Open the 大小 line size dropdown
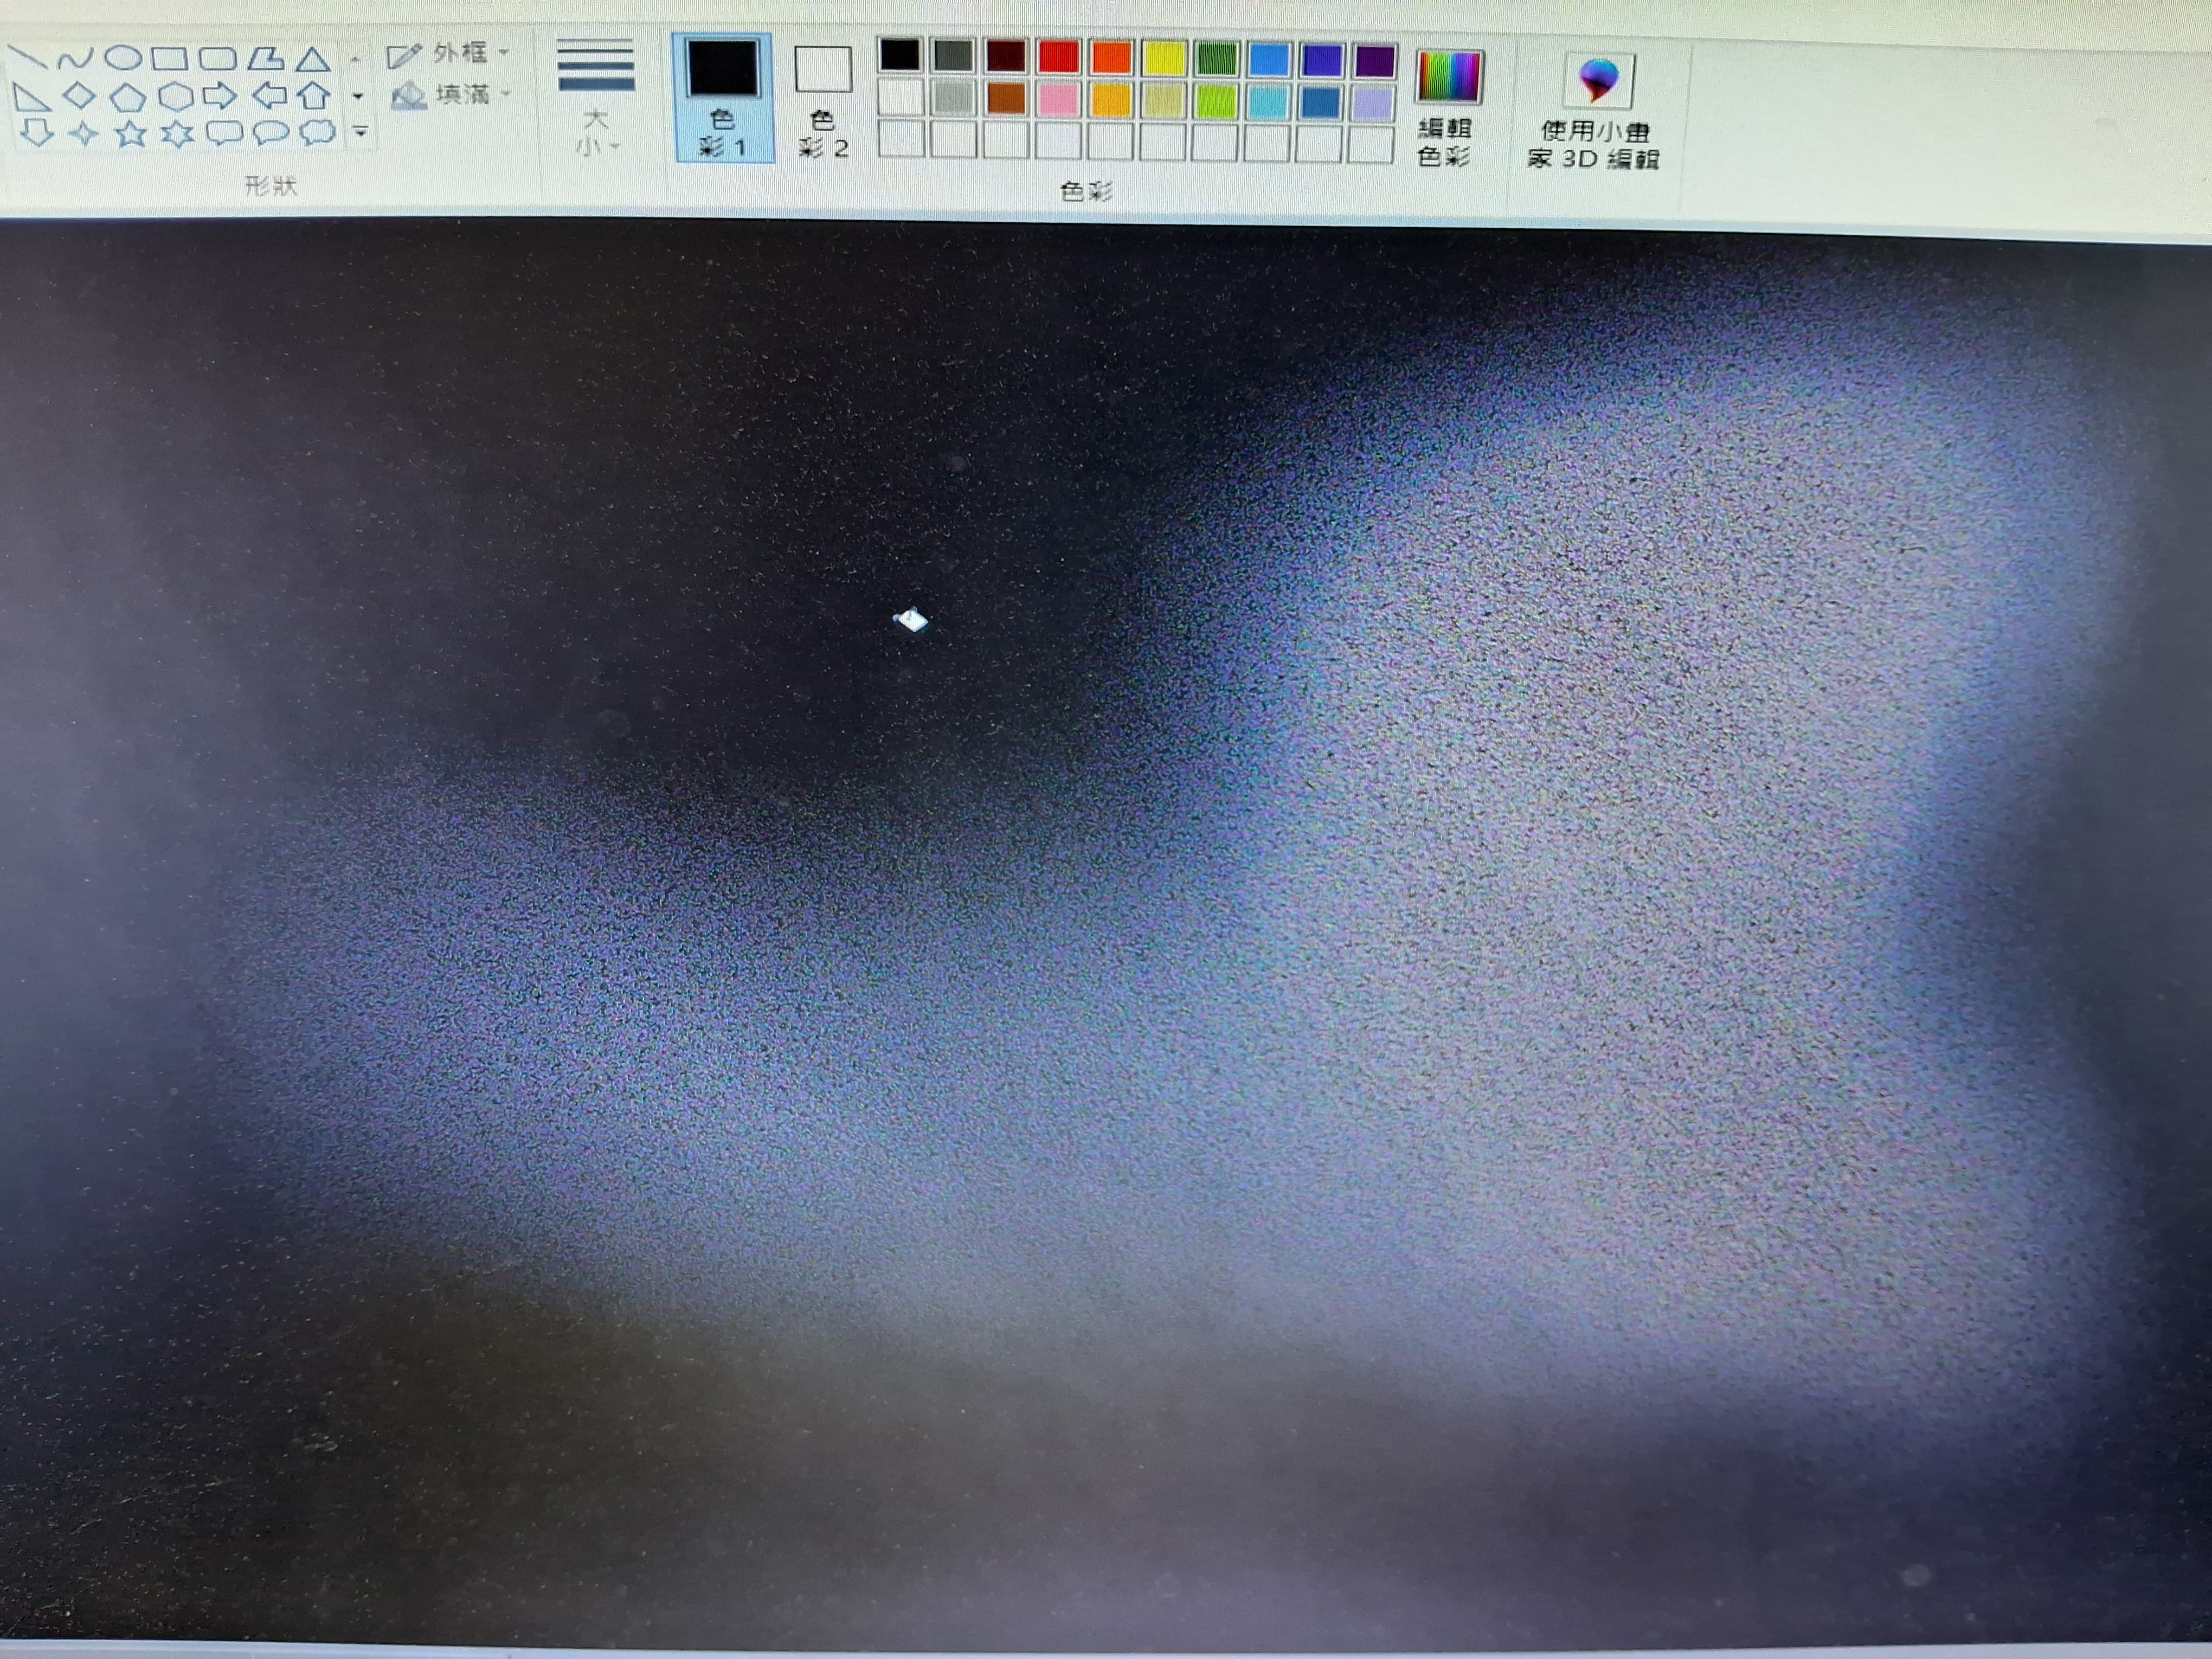Image resolution: width=2212 pixels, height=1659 pixels. click(596, 98)
